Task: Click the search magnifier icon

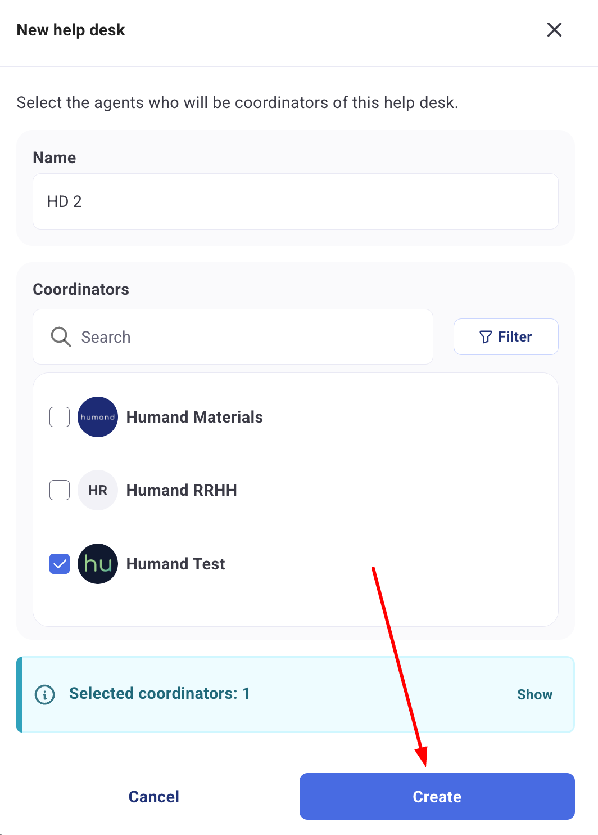Action: (x=61, y=337)
